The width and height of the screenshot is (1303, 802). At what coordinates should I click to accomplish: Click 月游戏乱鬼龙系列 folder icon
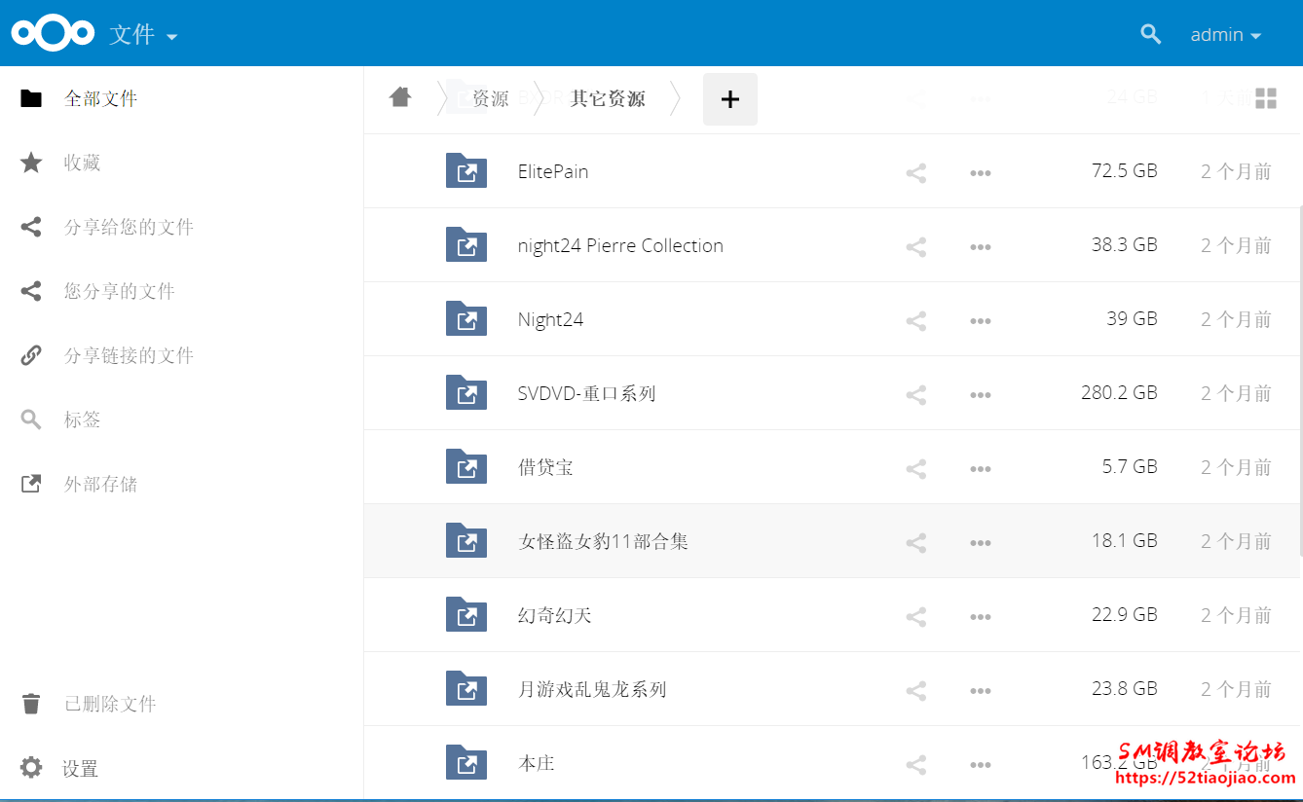[x=466, y=688]
